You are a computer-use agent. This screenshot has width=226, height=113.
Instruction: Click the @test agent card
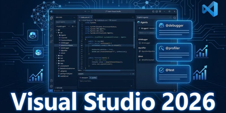point(173,74)
